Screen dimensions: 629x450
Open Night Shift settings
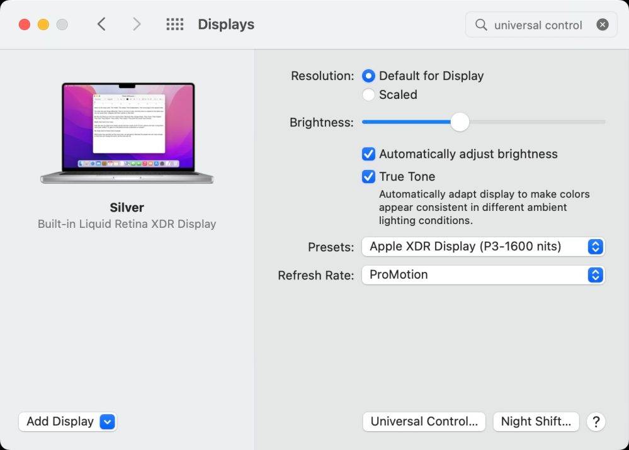(536, 422)
